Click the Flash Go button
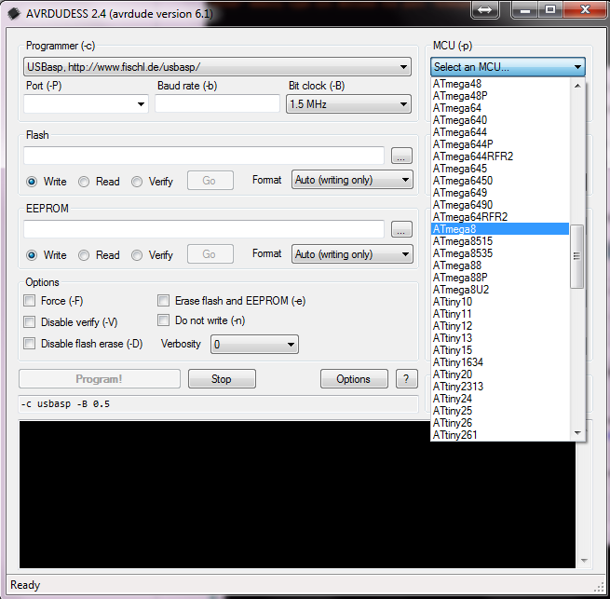Viewport: 610px width, 599px height. (210, 180)
